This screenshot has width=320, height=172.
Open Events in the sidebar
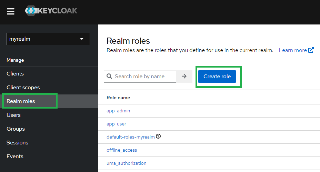15,156
